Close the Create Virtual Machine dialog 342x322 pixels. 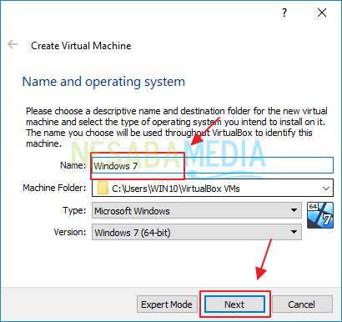[322, 13]
